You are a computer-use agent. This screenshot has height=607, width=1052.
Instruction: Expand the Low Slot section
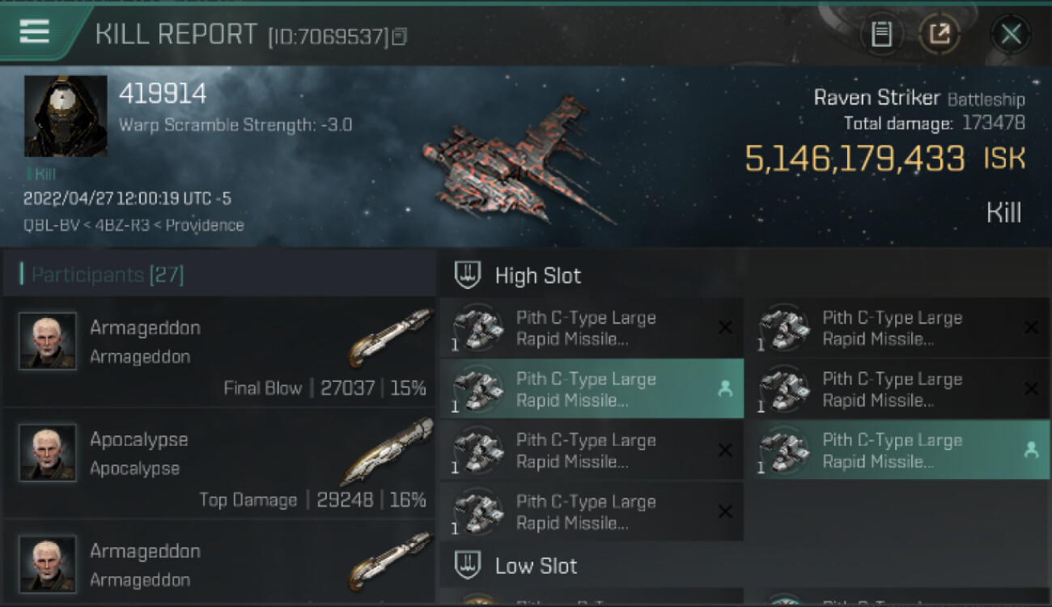(x=536, y=566)
